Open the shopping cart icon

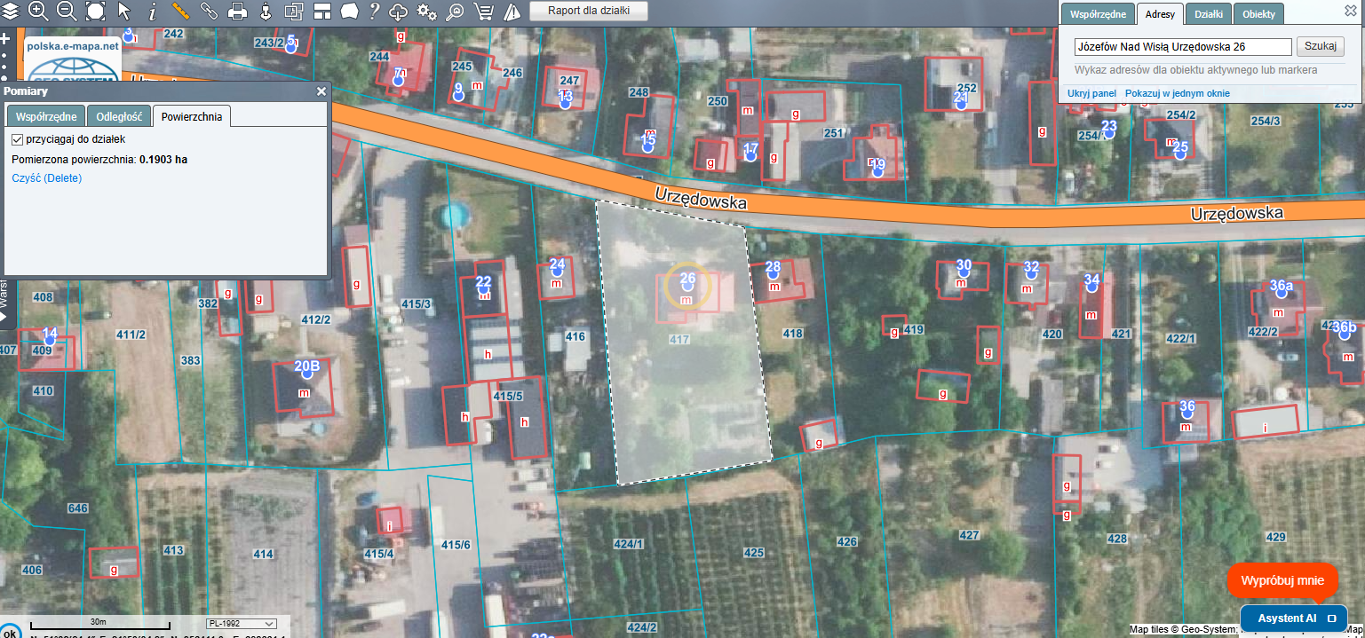pyautogui.click(x=483, y=12)
